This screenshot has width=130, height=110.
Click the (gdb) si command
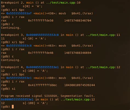pyautogui.click(x=8, y=89)
